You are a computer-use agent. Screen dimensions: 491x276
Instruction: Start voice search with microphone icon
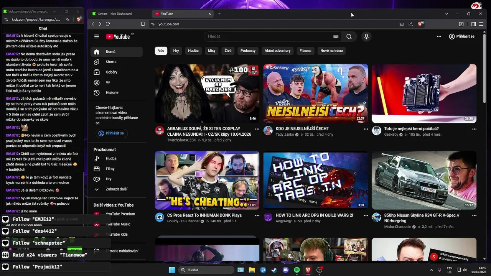366,36
